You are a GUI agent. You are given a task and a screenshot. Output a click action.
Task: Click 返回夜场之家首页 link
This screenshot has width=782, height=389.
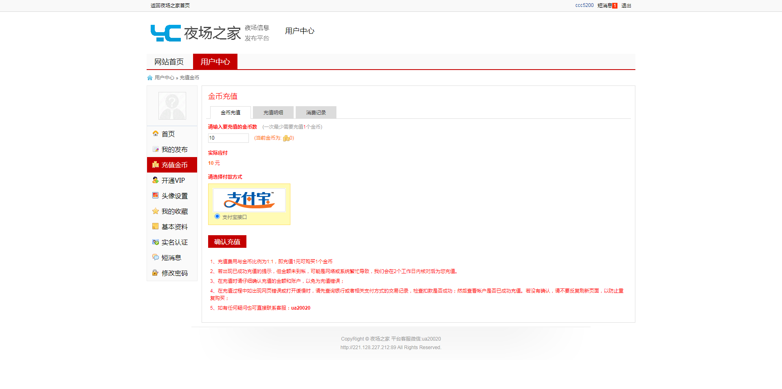point(170,6)
